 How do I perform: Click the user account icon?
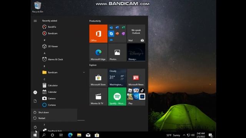(x=35, y=92)
